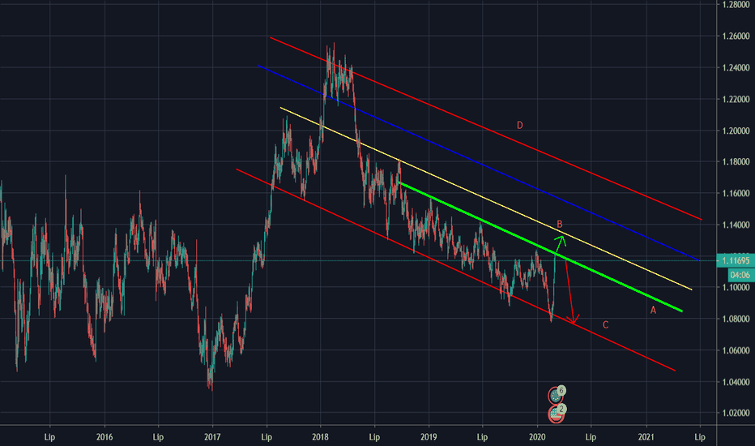The width and height of the screenshot is (755, 446).
Task: Click the 2018 label on the time axis
Action: point(320,437)
